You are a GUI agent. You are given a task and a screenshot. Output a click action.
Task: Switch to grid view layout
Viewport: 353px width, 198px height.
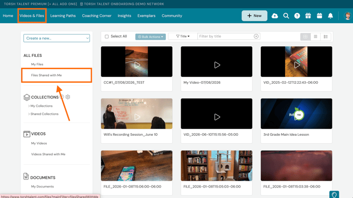(x=305, y=36)
